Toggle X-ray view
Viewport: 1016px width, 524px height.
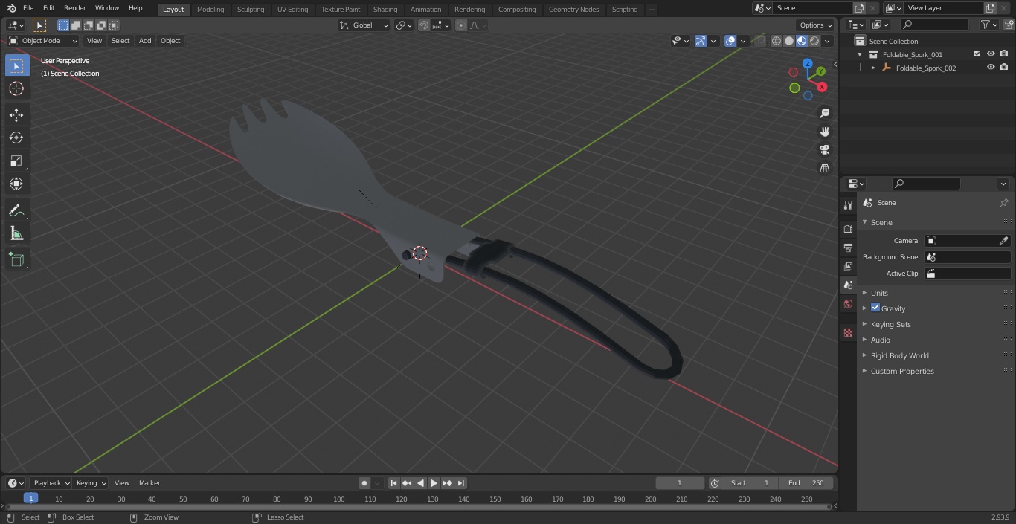(x=759, y=41)
